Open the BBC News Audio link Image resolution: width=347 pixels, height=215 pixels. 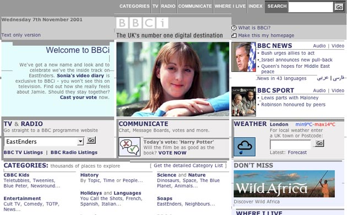319,46
